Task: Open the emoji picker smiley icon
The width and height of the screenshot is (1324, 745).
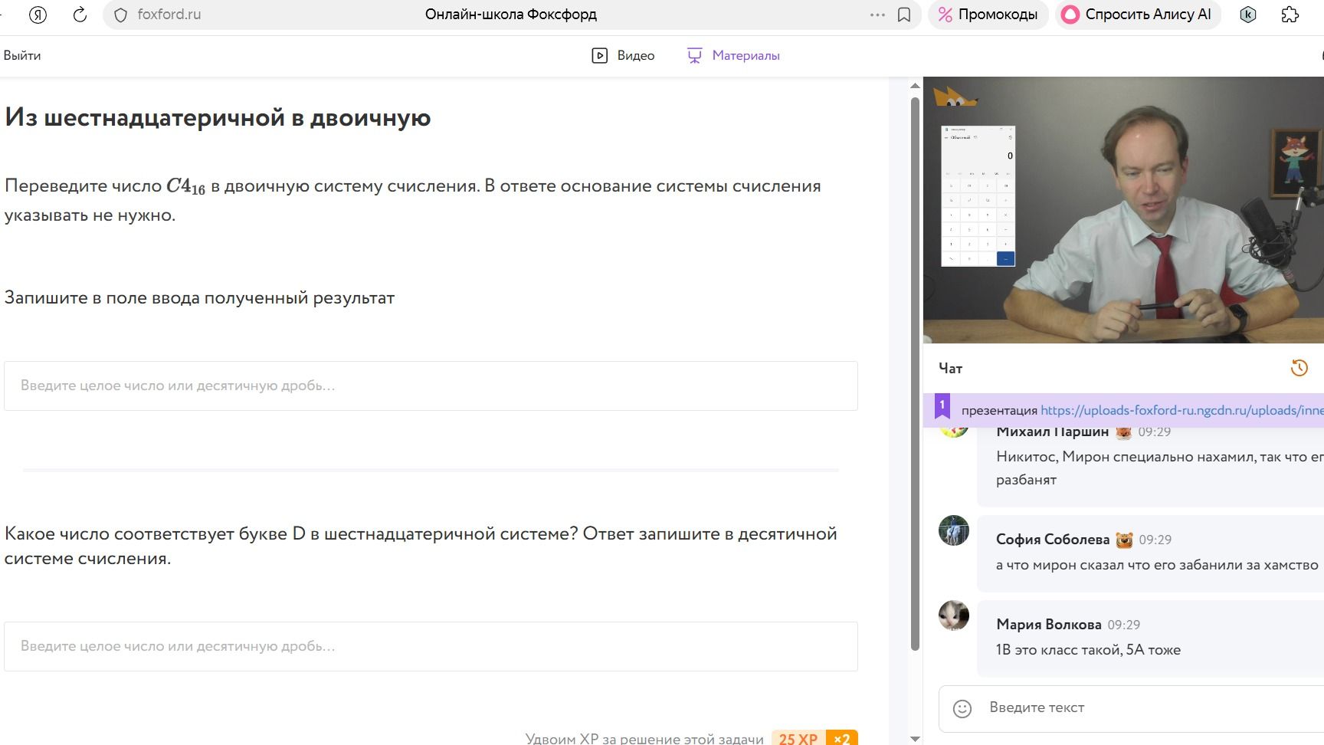Action: click(x=962, y=708)
